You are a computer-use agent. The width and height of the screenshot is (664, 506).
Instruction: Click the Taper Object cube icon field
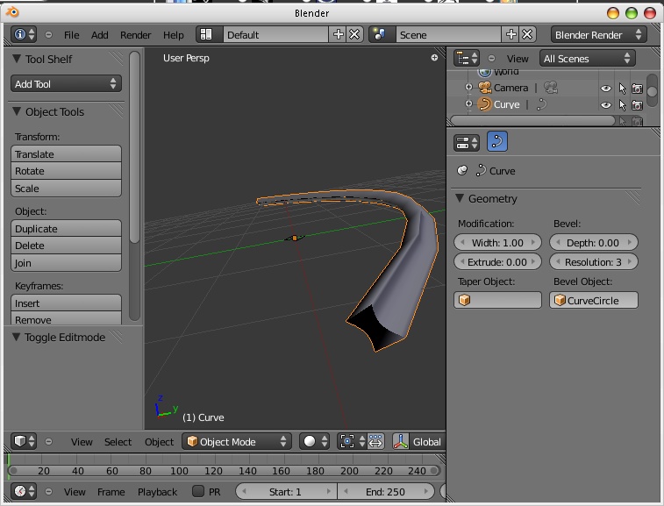pyautogui.click(x=497, y=300)
